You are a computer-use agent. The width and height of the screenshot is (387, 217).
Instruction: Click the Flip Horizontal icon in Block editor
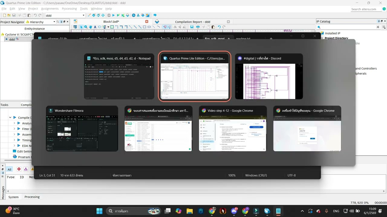coord(175,27)
